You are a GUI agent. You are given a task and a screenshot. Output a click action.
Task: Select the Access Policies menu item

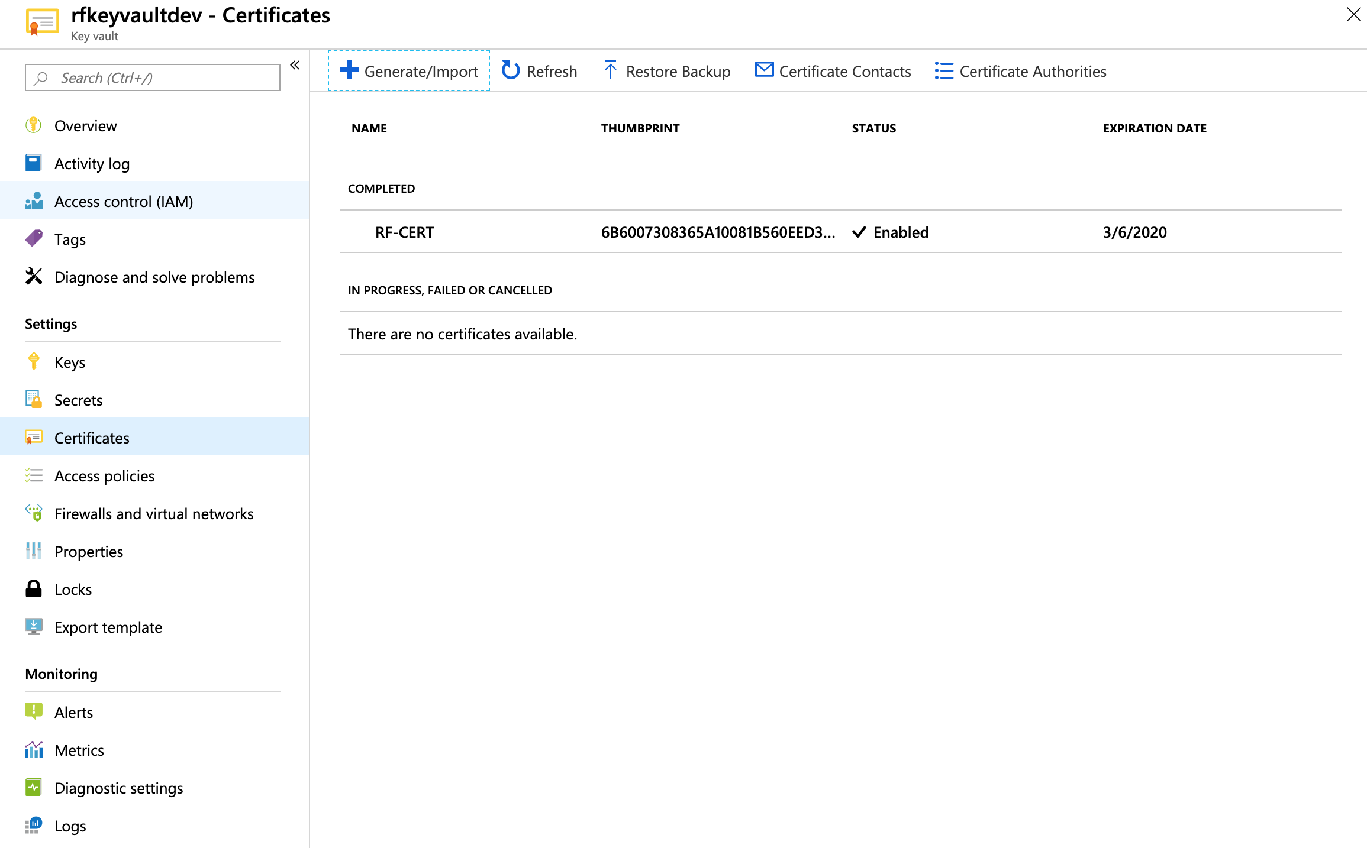point(105,475)
